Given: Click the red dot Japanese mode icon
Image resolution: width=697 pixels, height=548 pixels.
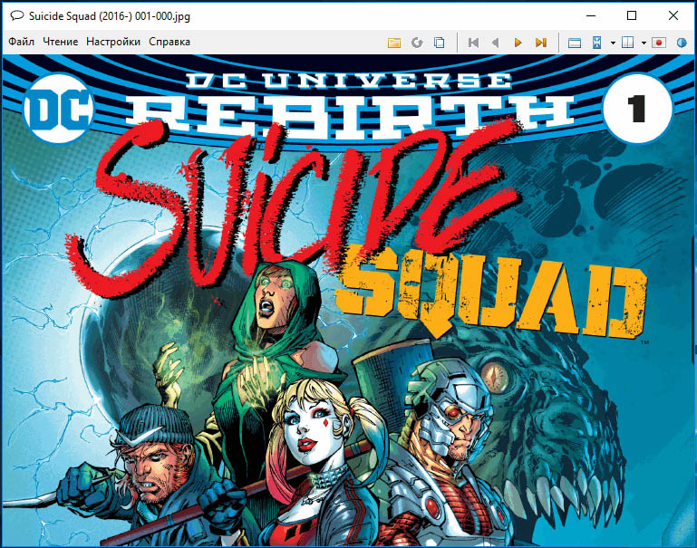Looking at the screenshot, I should tap(659, 43).
